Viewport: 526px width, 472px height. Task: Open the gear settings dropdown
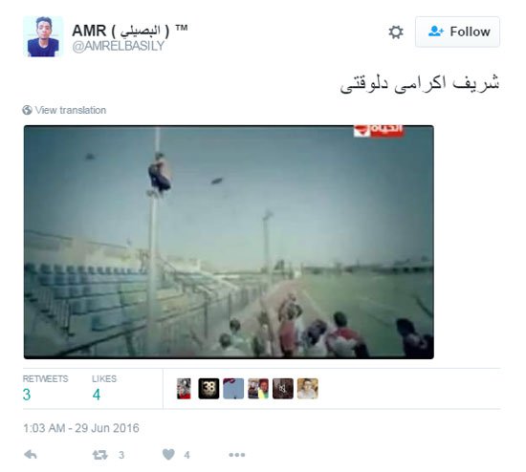[x=396, y=32]
